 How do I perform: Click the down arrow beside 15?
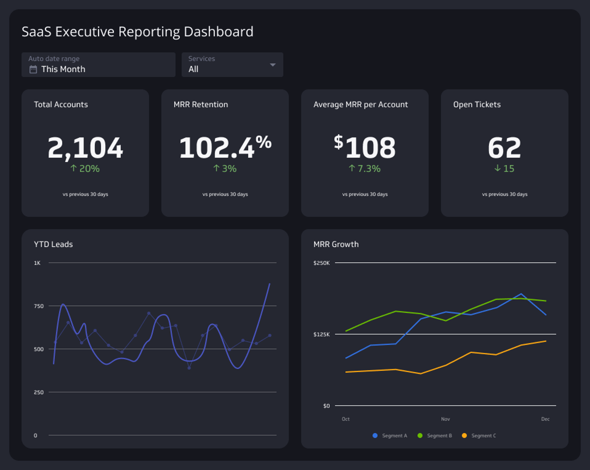(497, 168)
